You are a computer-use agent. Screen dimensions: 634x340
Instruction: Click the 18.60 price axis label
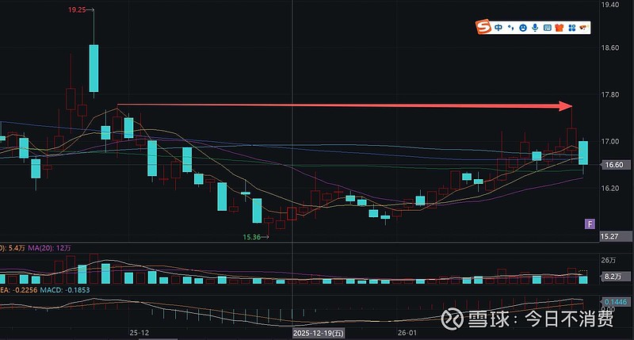[609, 48]
